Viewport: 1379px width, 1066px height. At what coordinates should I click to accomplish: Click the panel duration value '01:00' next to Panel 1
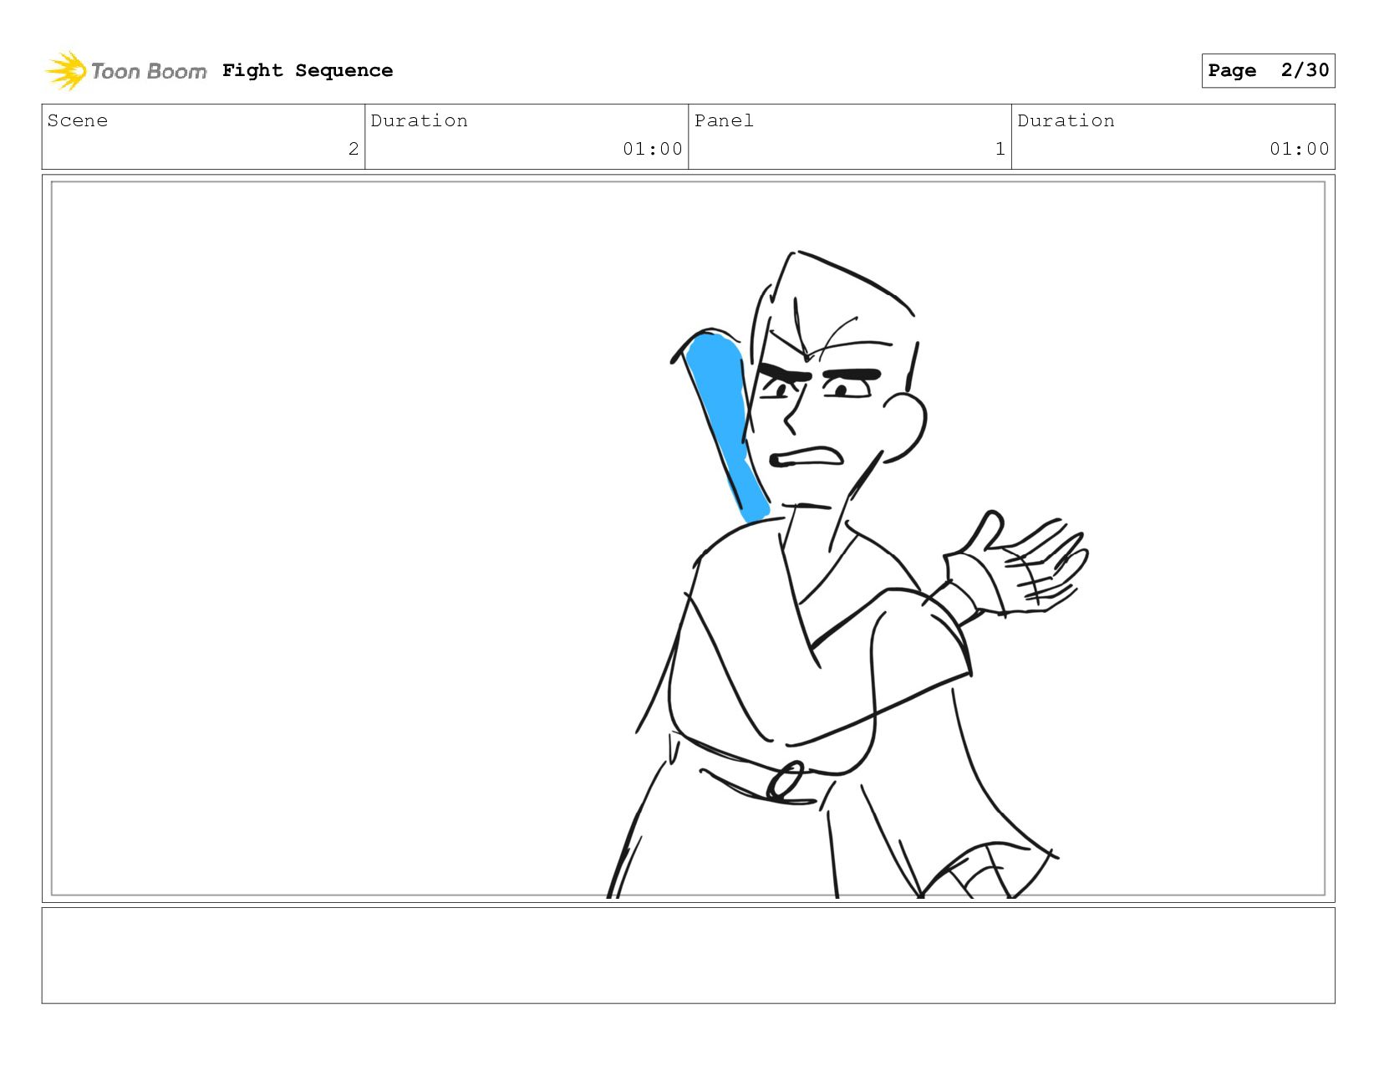[x=1300, y=149]
